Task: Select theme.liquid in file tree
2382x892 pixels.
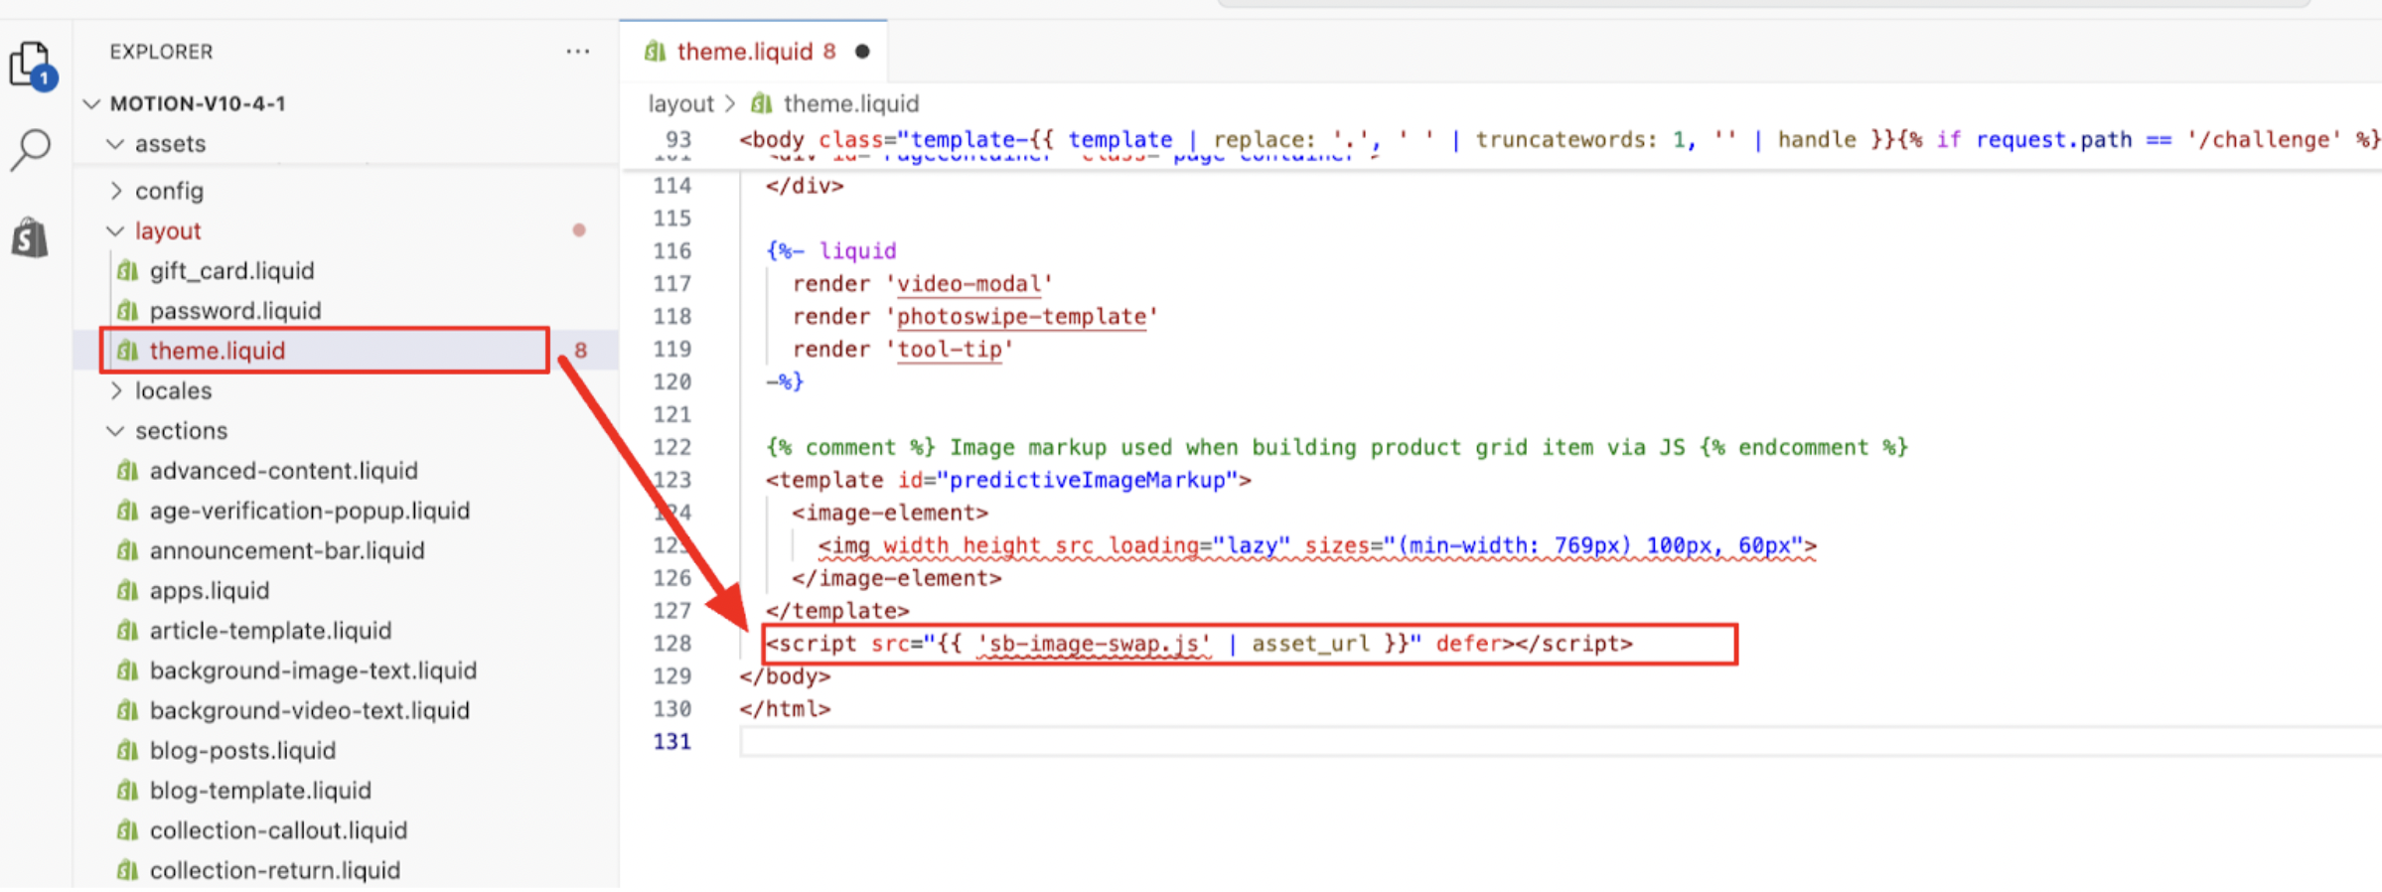Action: [x=217, y=351]
